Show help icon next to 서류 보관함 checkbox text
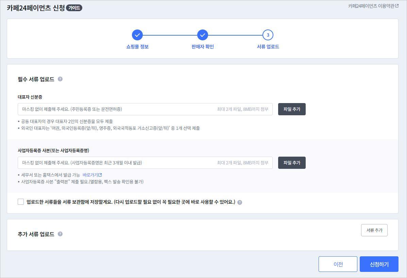Viewport: 407px width, 278px height. (x=240, y=202)
